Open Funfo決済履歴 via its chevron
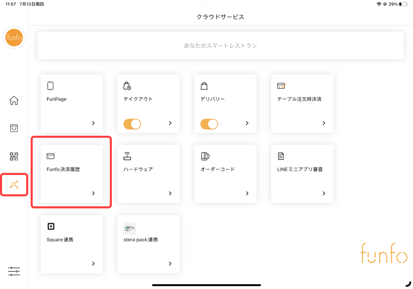The height and width of the screenshot is (289, 413). coord(93,193)
